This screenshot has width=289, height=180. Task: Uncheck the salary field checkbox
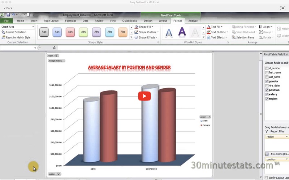267,94
